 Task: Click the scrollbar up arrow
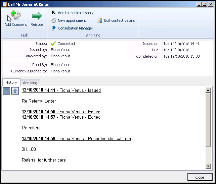point(208,90)
